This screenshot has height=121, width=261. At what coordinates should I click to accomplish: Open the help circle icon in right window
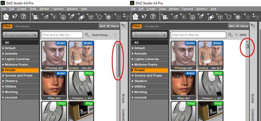153,16
